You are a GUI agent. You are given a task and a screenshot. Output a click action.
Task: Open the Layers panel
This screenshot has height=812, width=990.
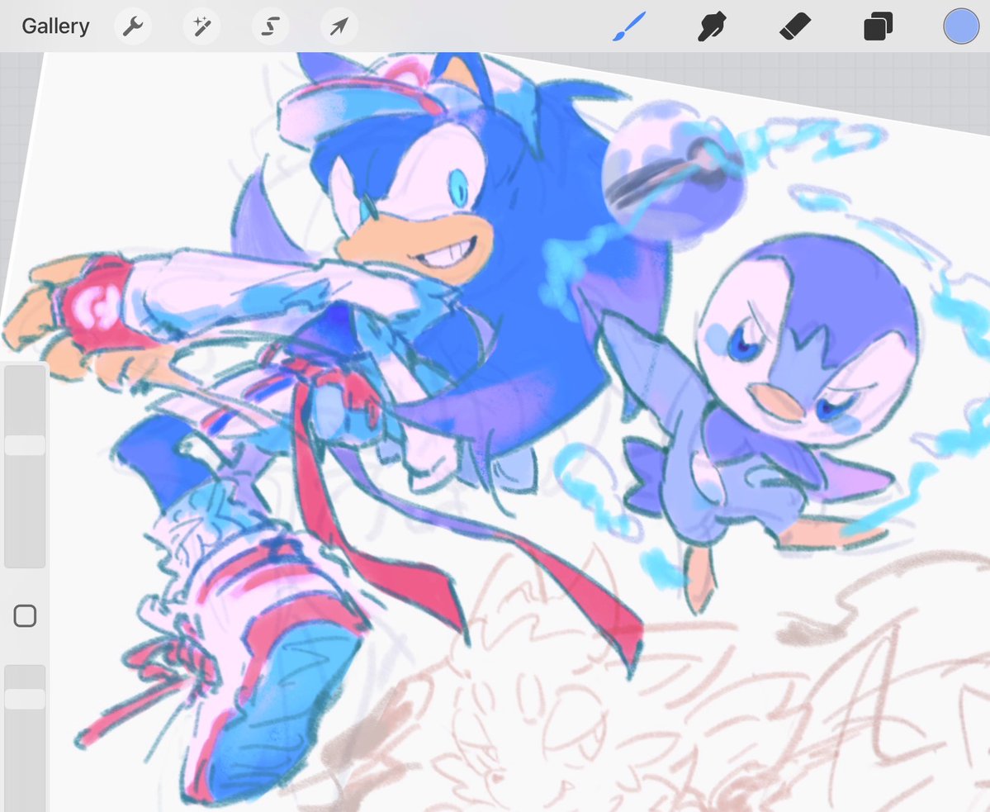(879, 26)
